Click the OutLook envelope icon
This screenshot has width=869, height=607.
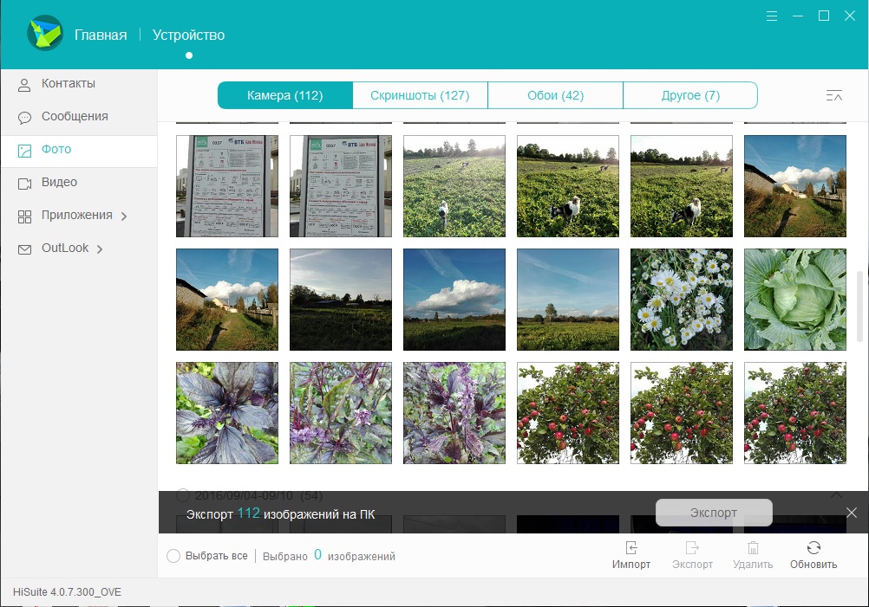click(x=24, y=249)
